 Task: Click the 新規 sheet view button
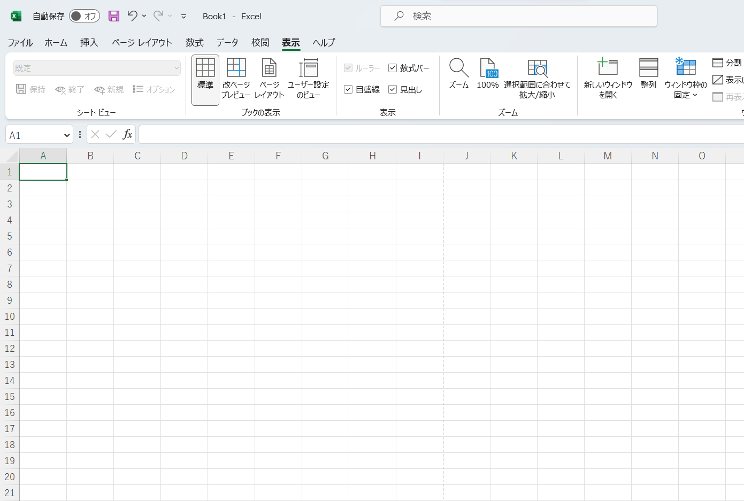(x=109, y=89)
